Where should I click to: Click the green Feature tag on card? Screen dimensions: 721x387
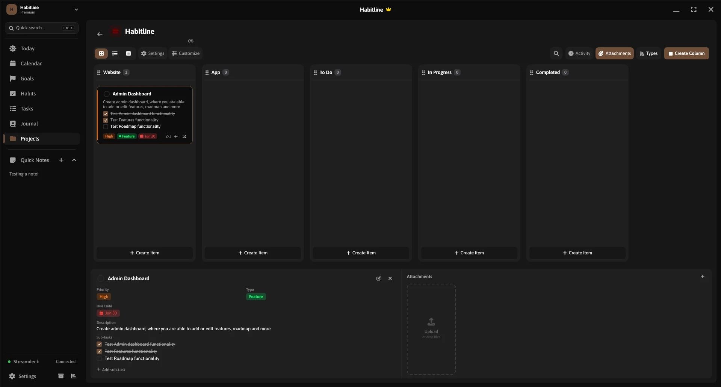click(x=127, y=136)
